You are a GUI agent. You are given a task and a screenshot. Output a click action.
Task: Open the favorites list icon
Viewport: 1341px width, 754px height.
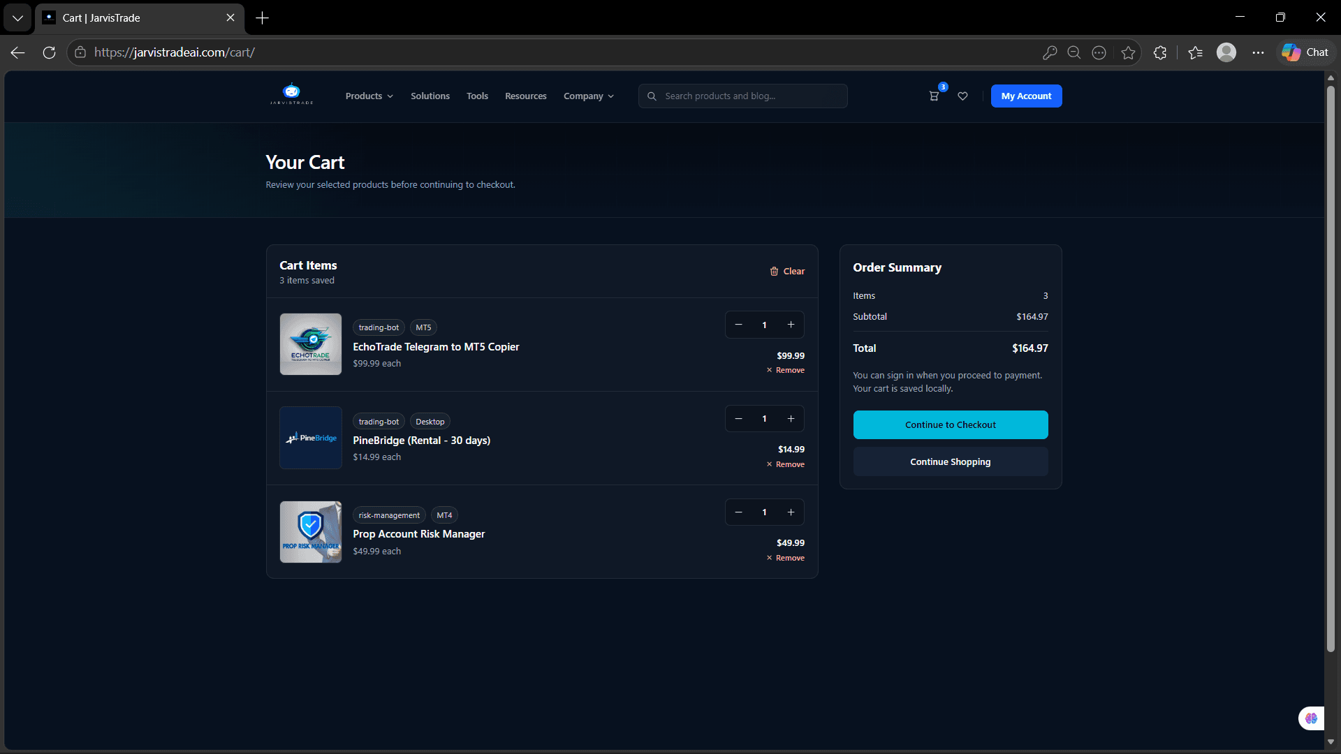click(1195, 52)
